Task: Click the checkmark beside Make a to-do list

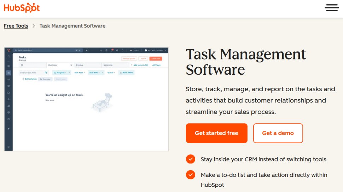Action: click(191, 175)
